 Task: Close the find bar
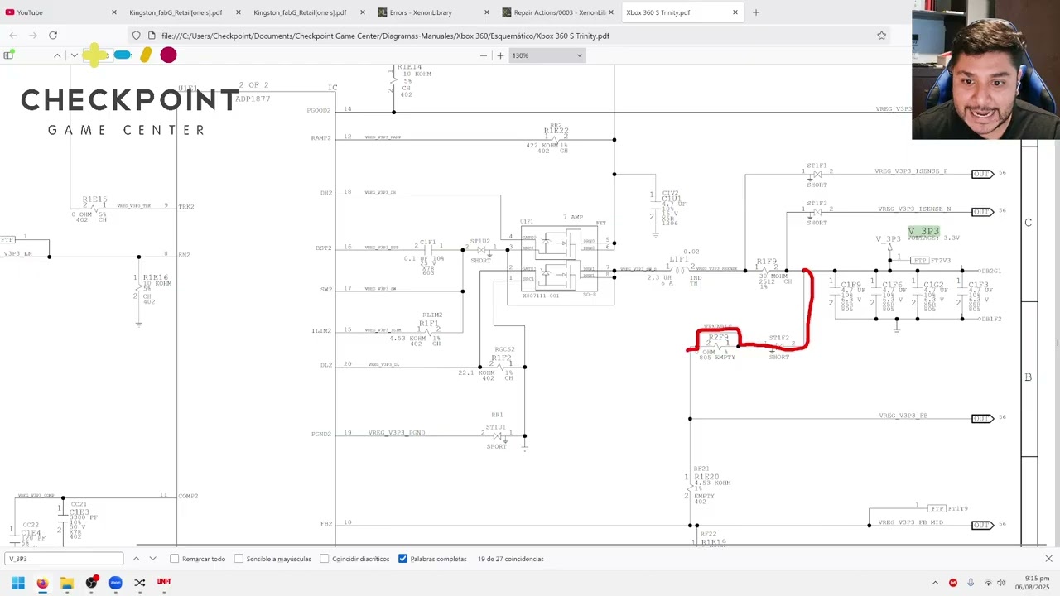[x=1048, y=559]
